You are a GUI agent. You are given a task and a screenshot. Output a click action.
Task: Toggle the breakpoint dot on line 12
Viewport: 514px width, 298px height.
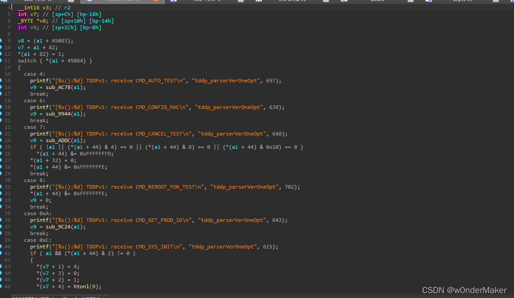tap(1, 61)
